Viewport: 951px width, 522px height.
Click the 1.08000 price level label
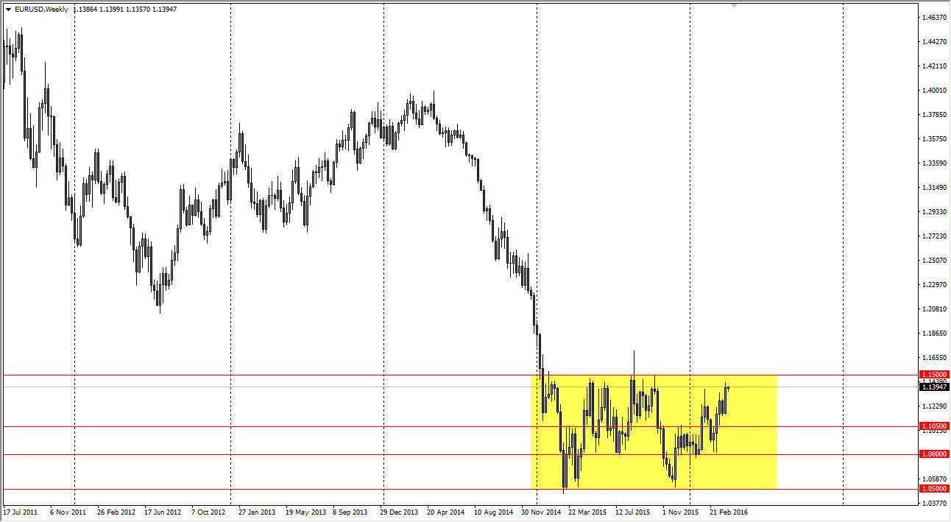pos(933,455)
